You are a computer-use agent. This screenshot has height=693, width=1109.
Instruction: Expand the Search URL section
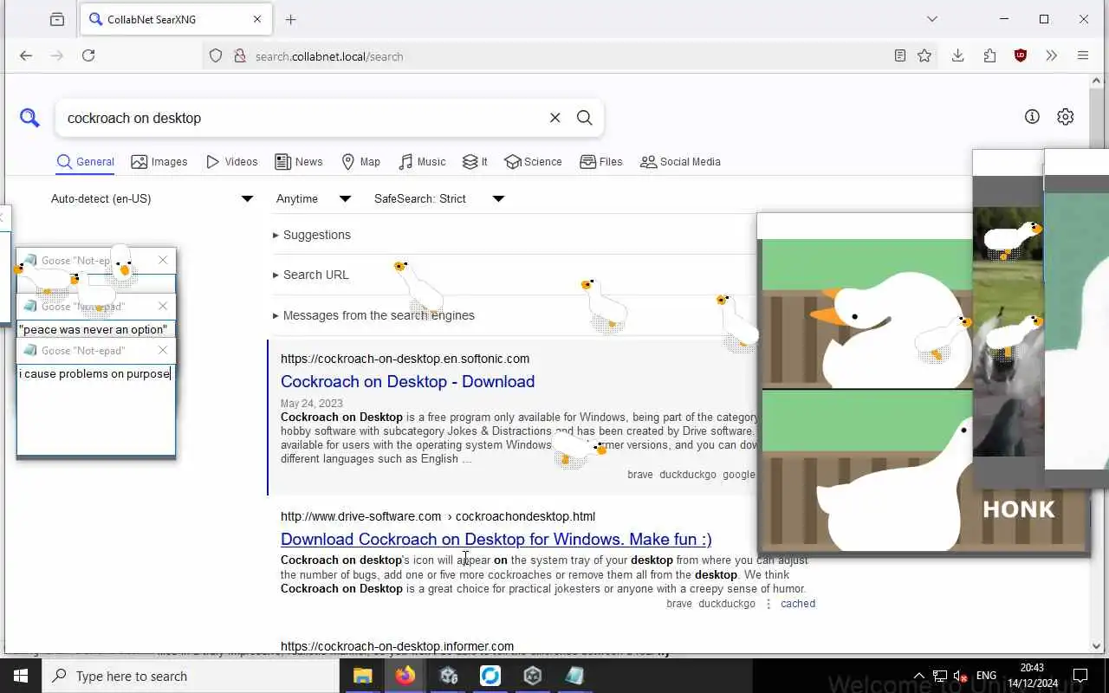311,275
